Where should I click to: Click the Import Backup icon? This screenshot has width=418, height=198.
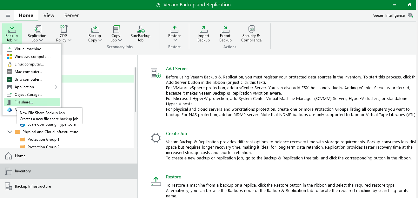203,29
